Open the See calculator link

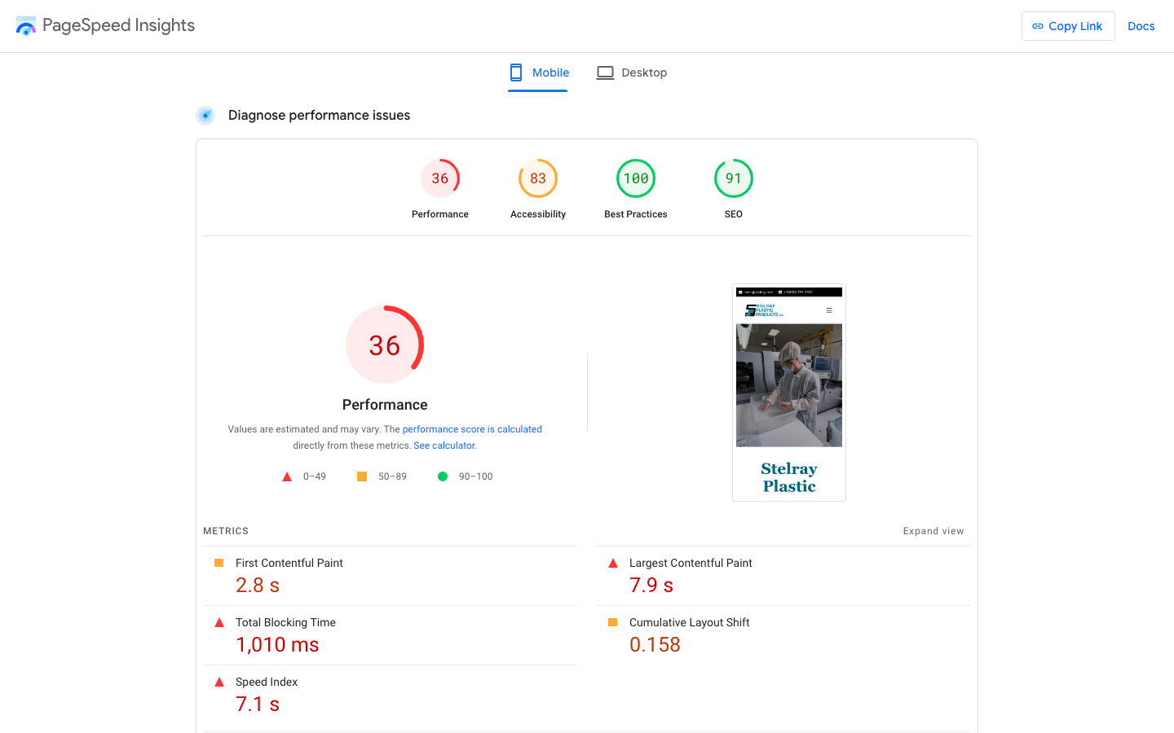point(444,446)
